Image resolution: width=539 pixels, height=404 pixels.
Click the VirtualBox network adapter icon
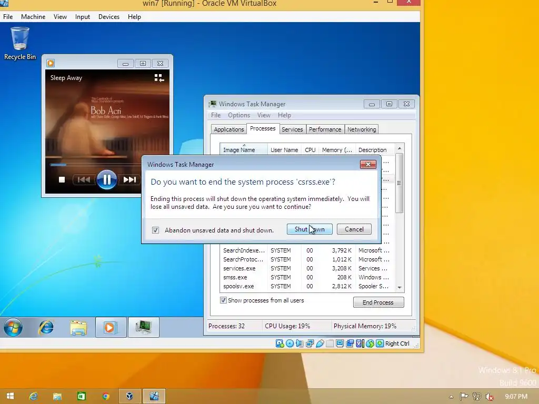click(310, 344)
